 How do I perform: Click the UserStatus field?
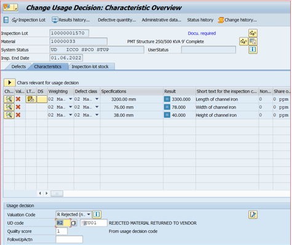point(208,50)
